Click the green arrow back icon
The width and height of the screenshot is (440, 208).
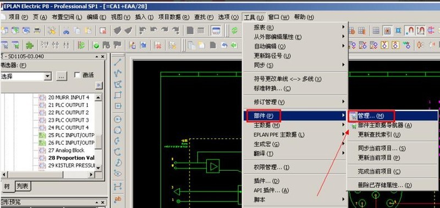(x=234, y=45)
